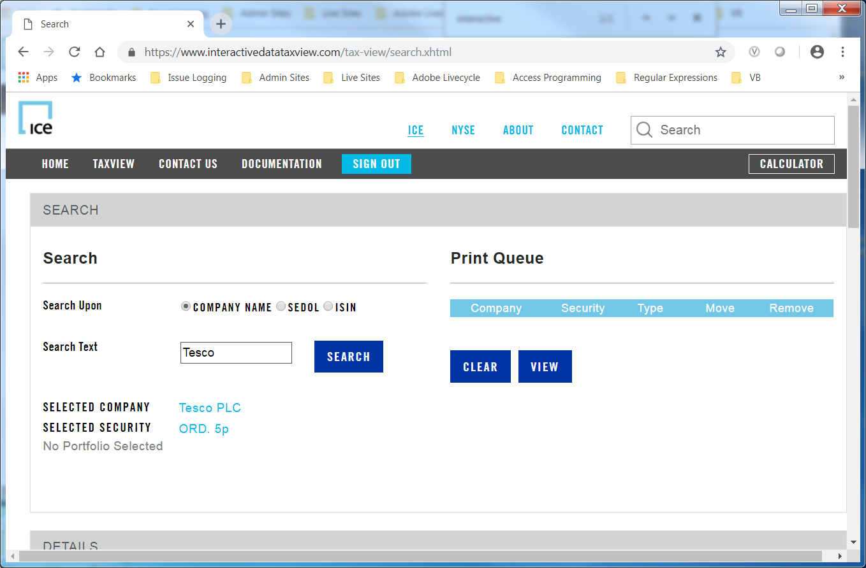
Task: Open the HOME menu item
Action: (x=55, y=164)
